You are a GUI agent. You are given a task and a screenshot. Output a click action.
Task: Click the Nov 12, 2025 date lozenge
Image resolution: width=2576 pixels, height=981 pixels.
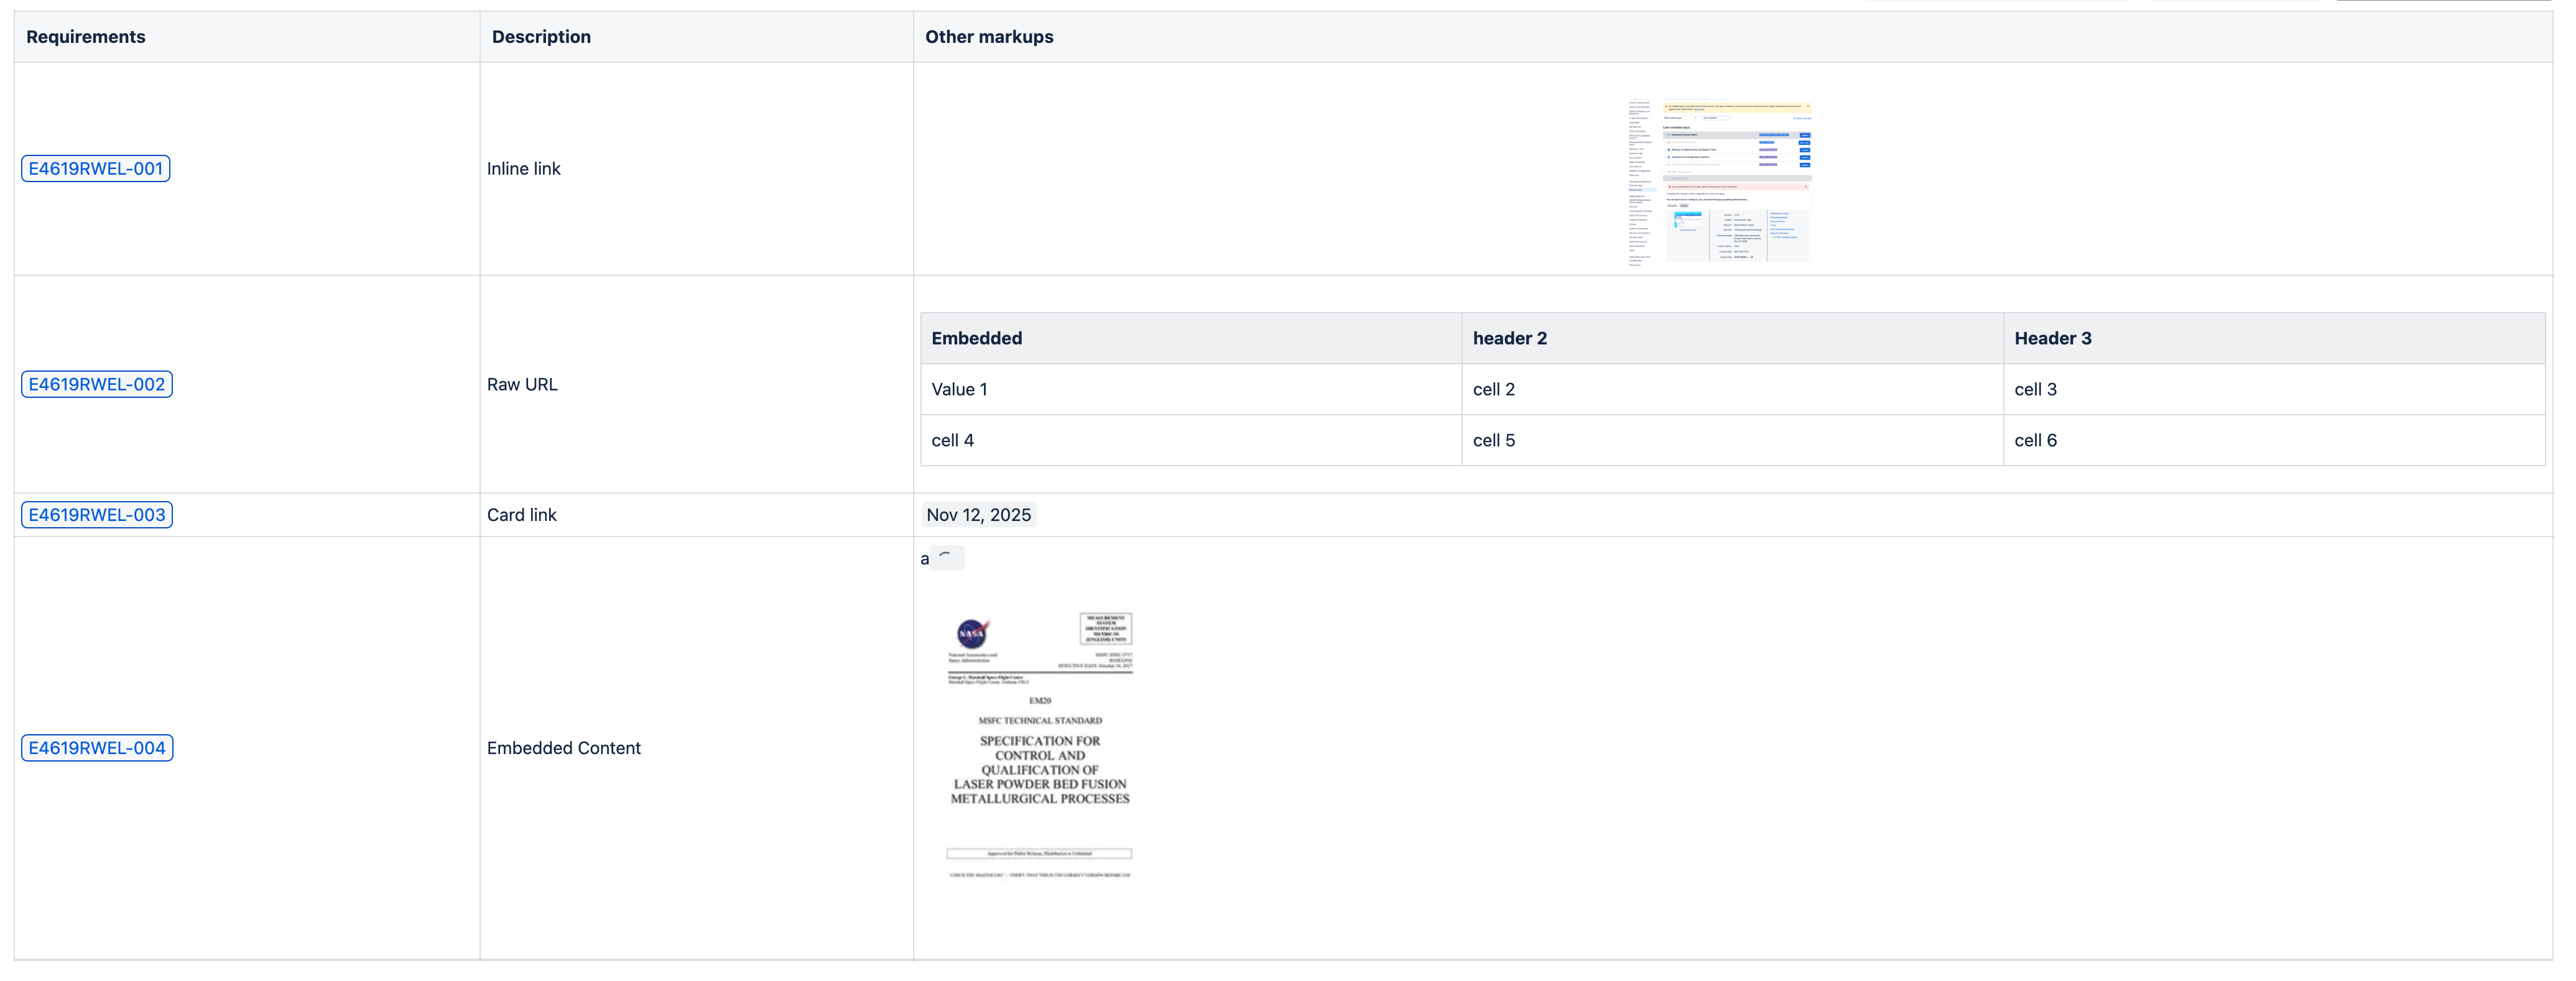click(x=978, y=514)
